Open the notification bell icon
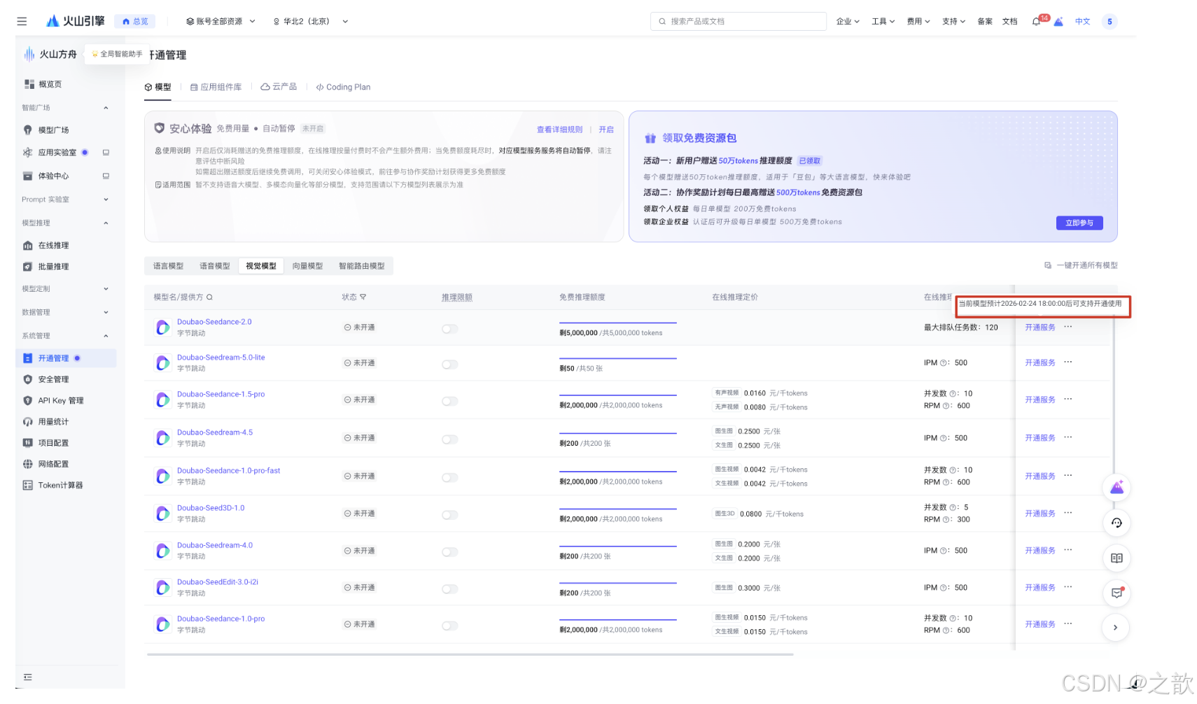Image resolution: width=1197 pixels, height=704 pixels. tap(1036, 22)
